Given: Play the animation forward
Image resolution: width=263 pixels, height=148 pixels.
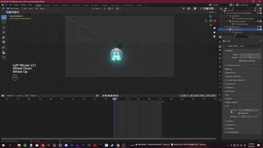Looking at the screenshot, I should tap(112, 96).
